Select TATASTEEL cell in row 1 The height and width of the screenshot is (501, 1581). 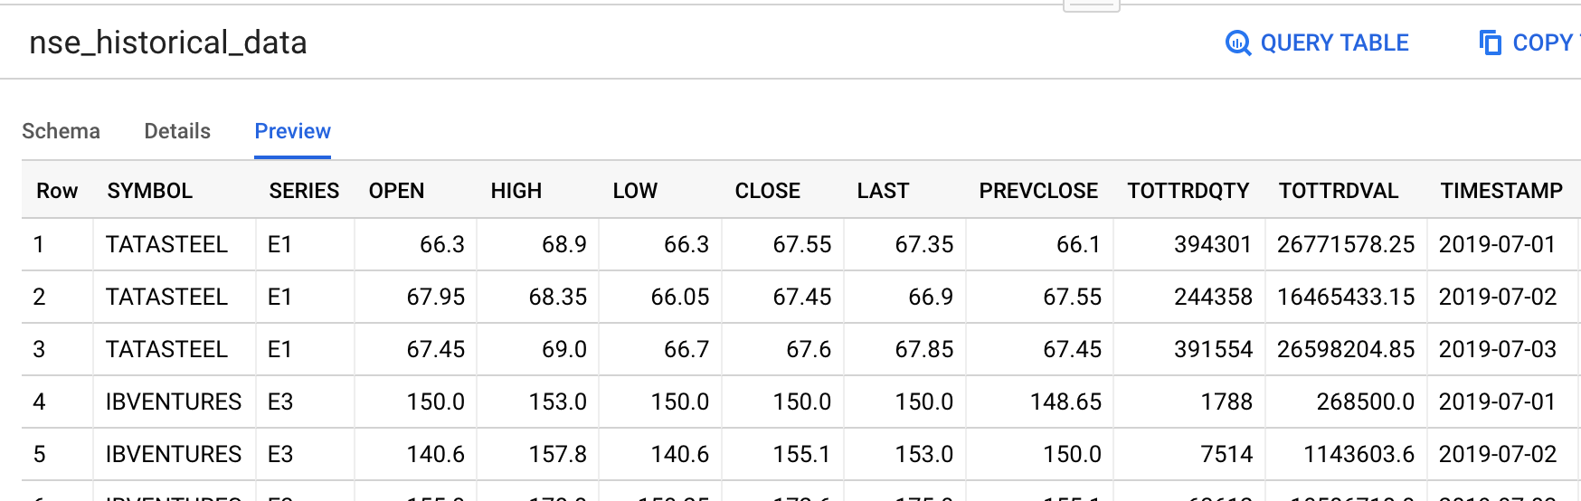166,244
